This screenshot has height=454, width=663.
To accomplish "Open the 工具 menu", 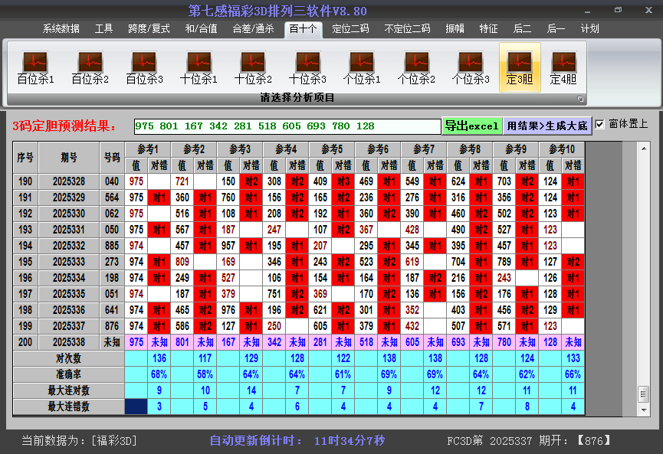I will [x=103, y=28].
